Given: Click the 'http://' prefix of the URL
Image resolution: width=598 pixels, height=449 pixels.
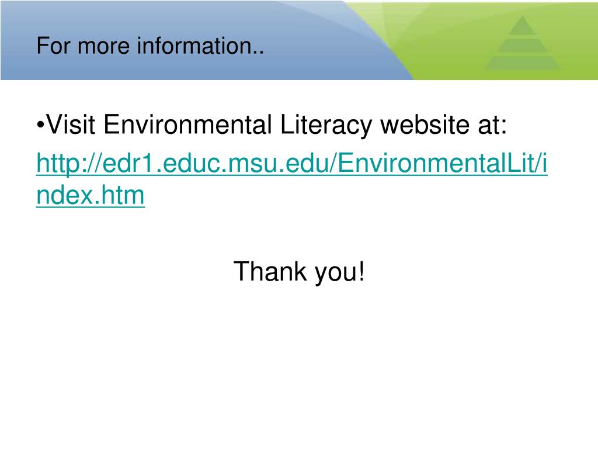Looking at the screenshot, I should point(69,164).
